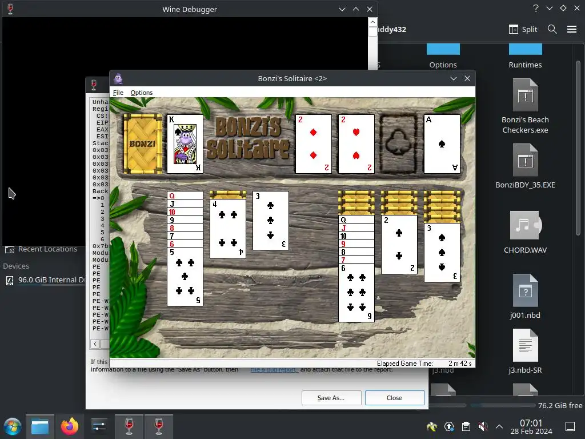Screen dimensions: 585x439
Task: Open the Options menu in Bonzi's Solitaire
Action: 142,93
